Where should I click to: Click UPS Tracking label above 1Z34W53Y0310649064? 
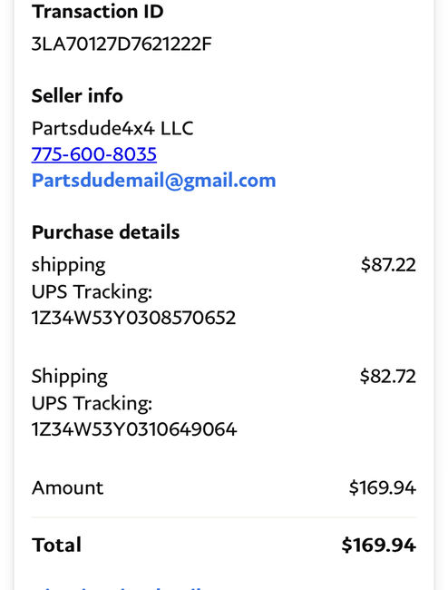[x=92, y=404]
